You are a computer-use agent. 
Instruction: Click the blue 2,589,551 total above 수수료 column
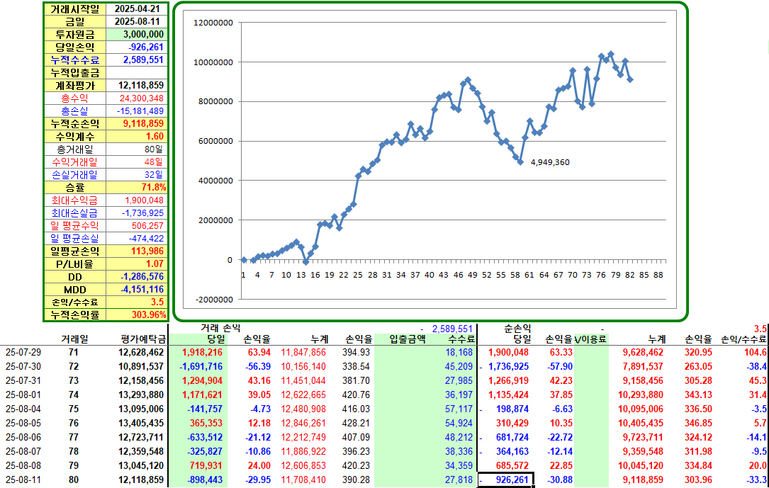pos(451,329)
